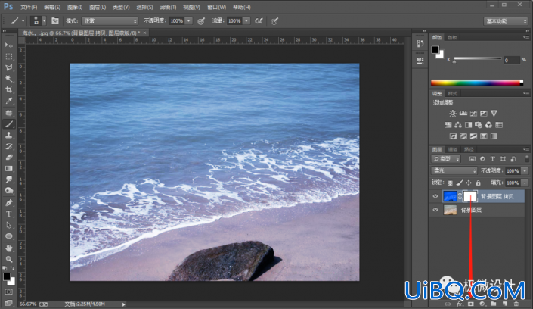Select the Crop tool
533x309 pixels.
[9, 90]
